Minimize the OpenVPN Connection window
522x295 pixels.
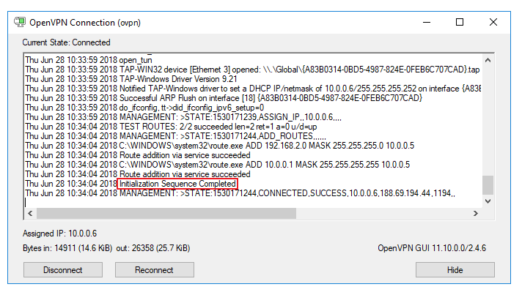(x=427, y=22)
